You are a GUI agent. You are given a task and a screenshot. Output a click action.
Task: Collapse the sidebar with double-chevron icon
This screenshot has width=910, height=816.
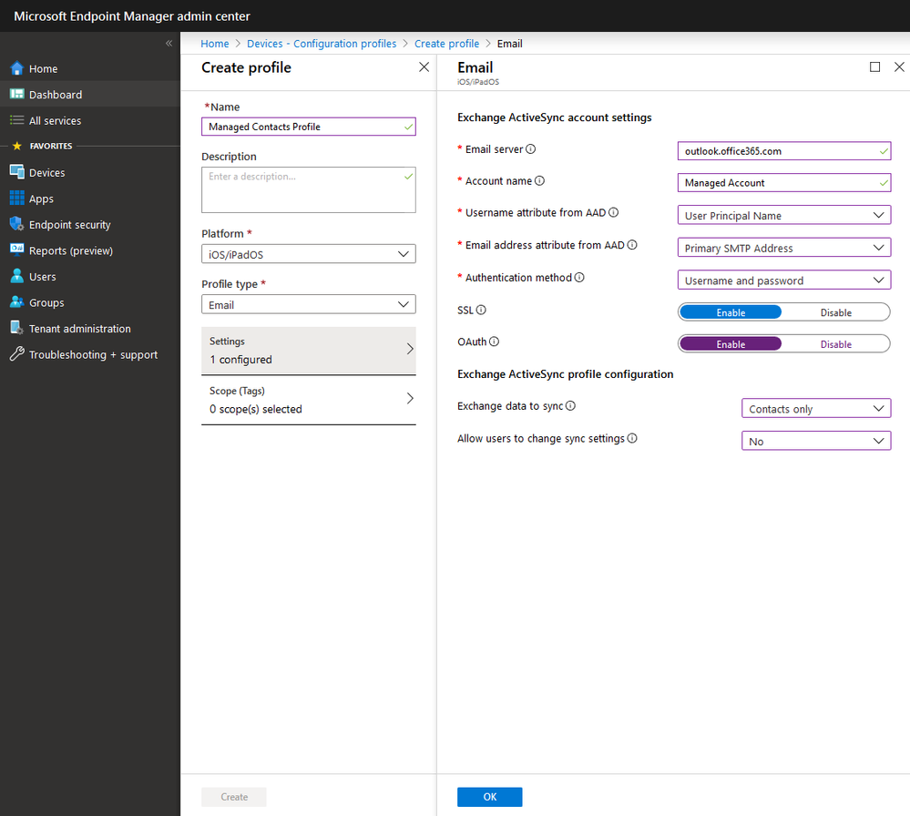(169, 43)
